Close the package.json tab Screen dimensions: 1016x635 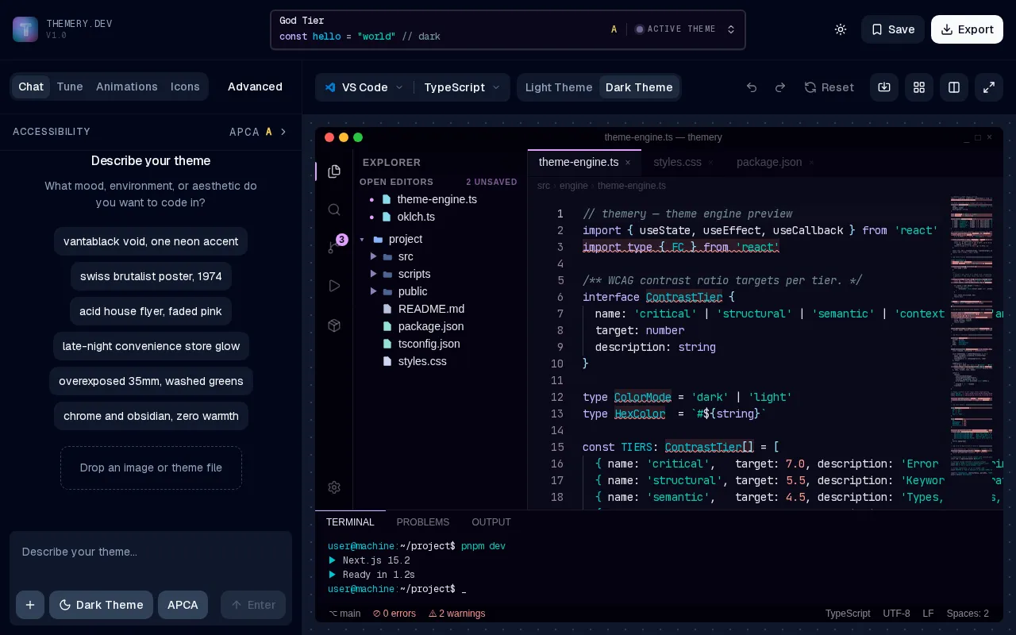click(811, 163)
